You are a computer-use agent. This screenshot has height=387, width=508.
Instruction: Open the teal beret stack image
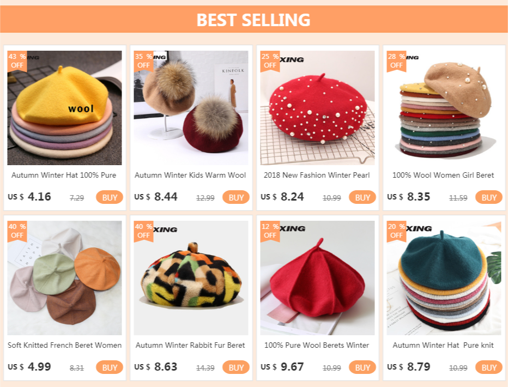pos(444,278)
